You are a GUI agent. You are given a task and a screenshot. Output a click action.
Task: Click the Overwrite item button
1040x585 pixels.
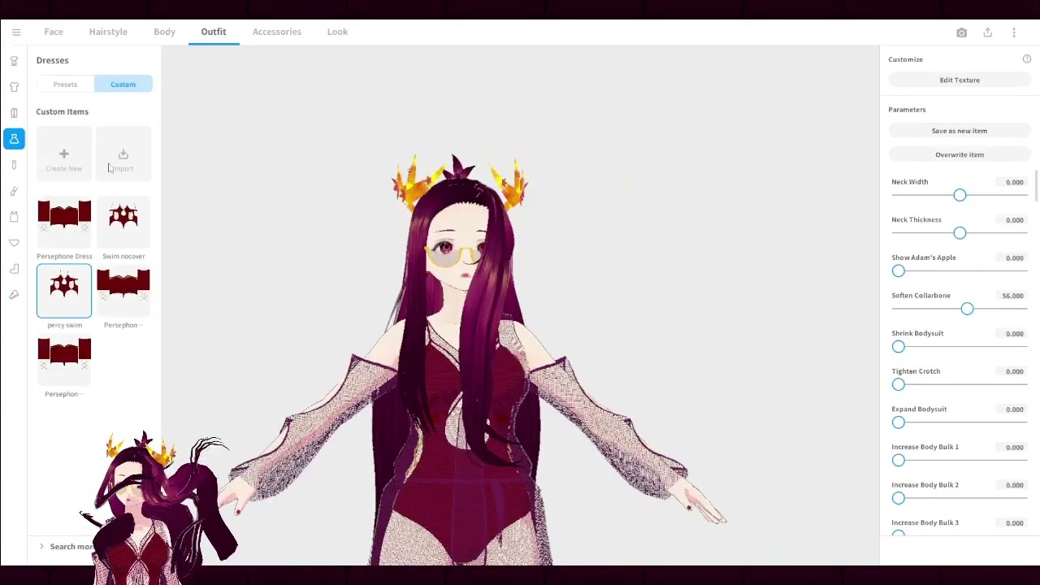[960, 154]
